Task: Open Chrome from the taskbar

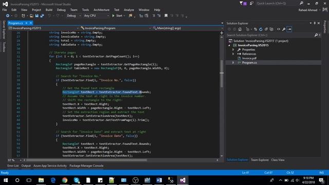Action: tap(65, 180)
